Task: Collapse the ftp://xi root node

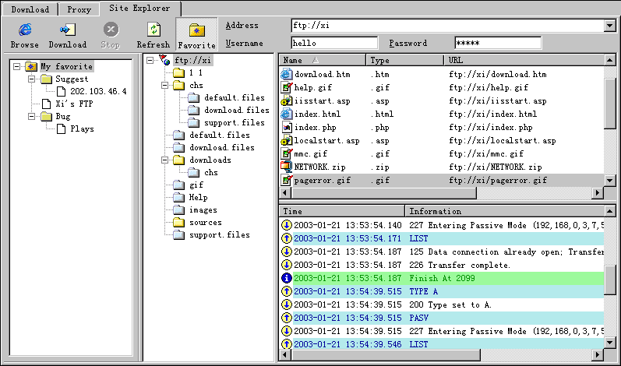Action: click(150, 60)
